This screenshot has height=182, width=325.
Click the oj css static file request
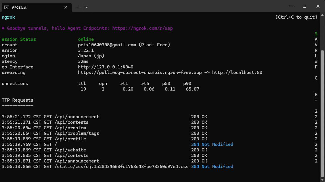tap(117, 167)
